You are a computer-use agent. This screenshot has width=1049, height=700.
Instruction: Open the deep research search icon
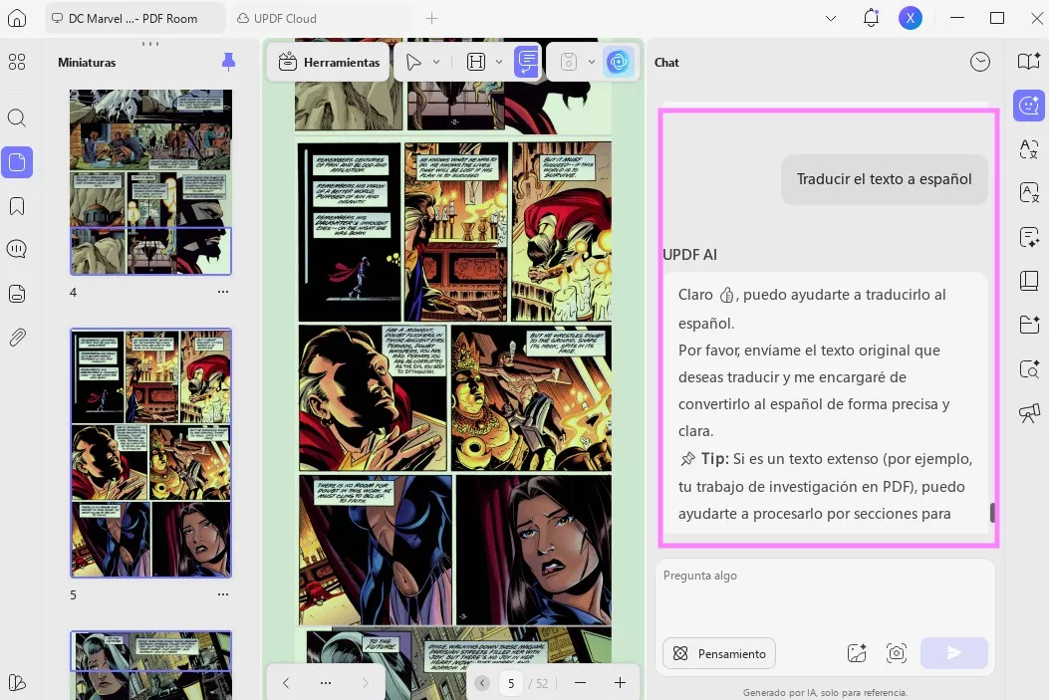(x=1029, y=368)
